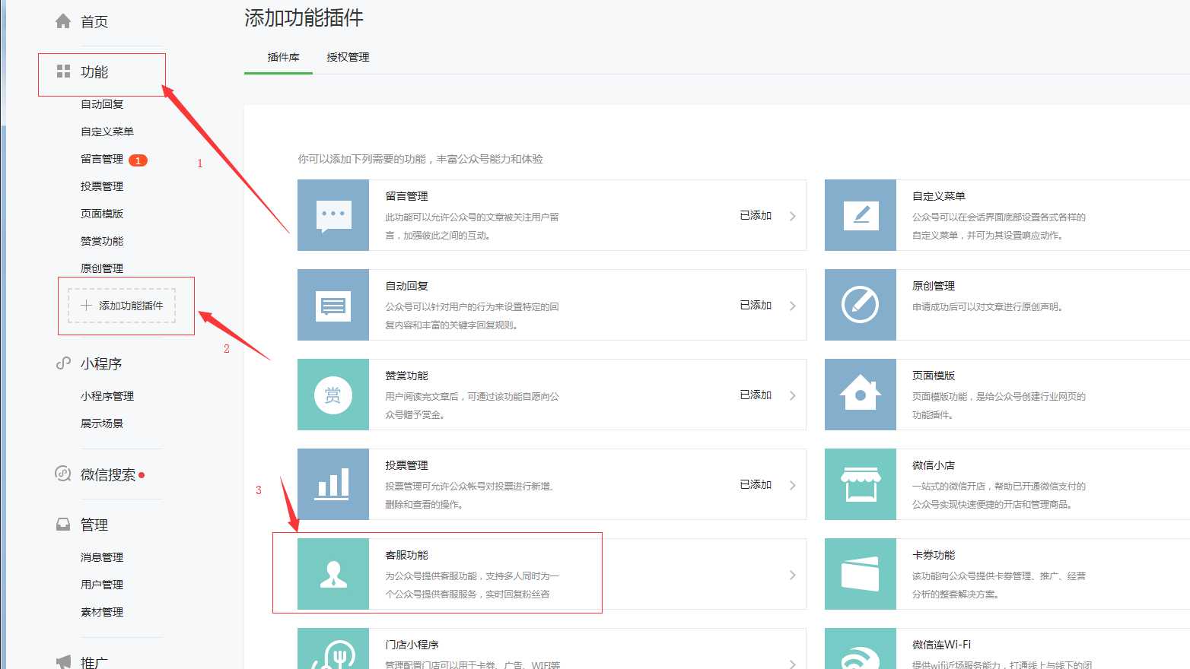This screenshot has width=1190, height=669.
Task: Click the 页面模版 card title
Action: (x=934, y=376)
